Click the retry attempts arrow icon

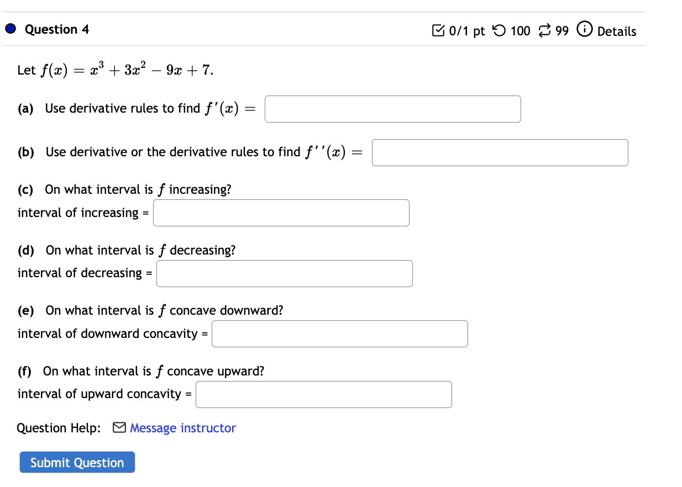tap(498, 31)
